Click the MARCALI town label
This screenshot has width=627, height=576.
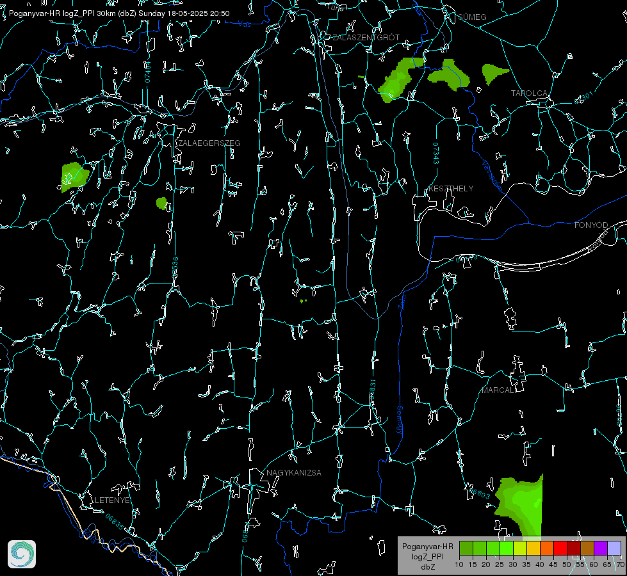[x=499, y=390]
